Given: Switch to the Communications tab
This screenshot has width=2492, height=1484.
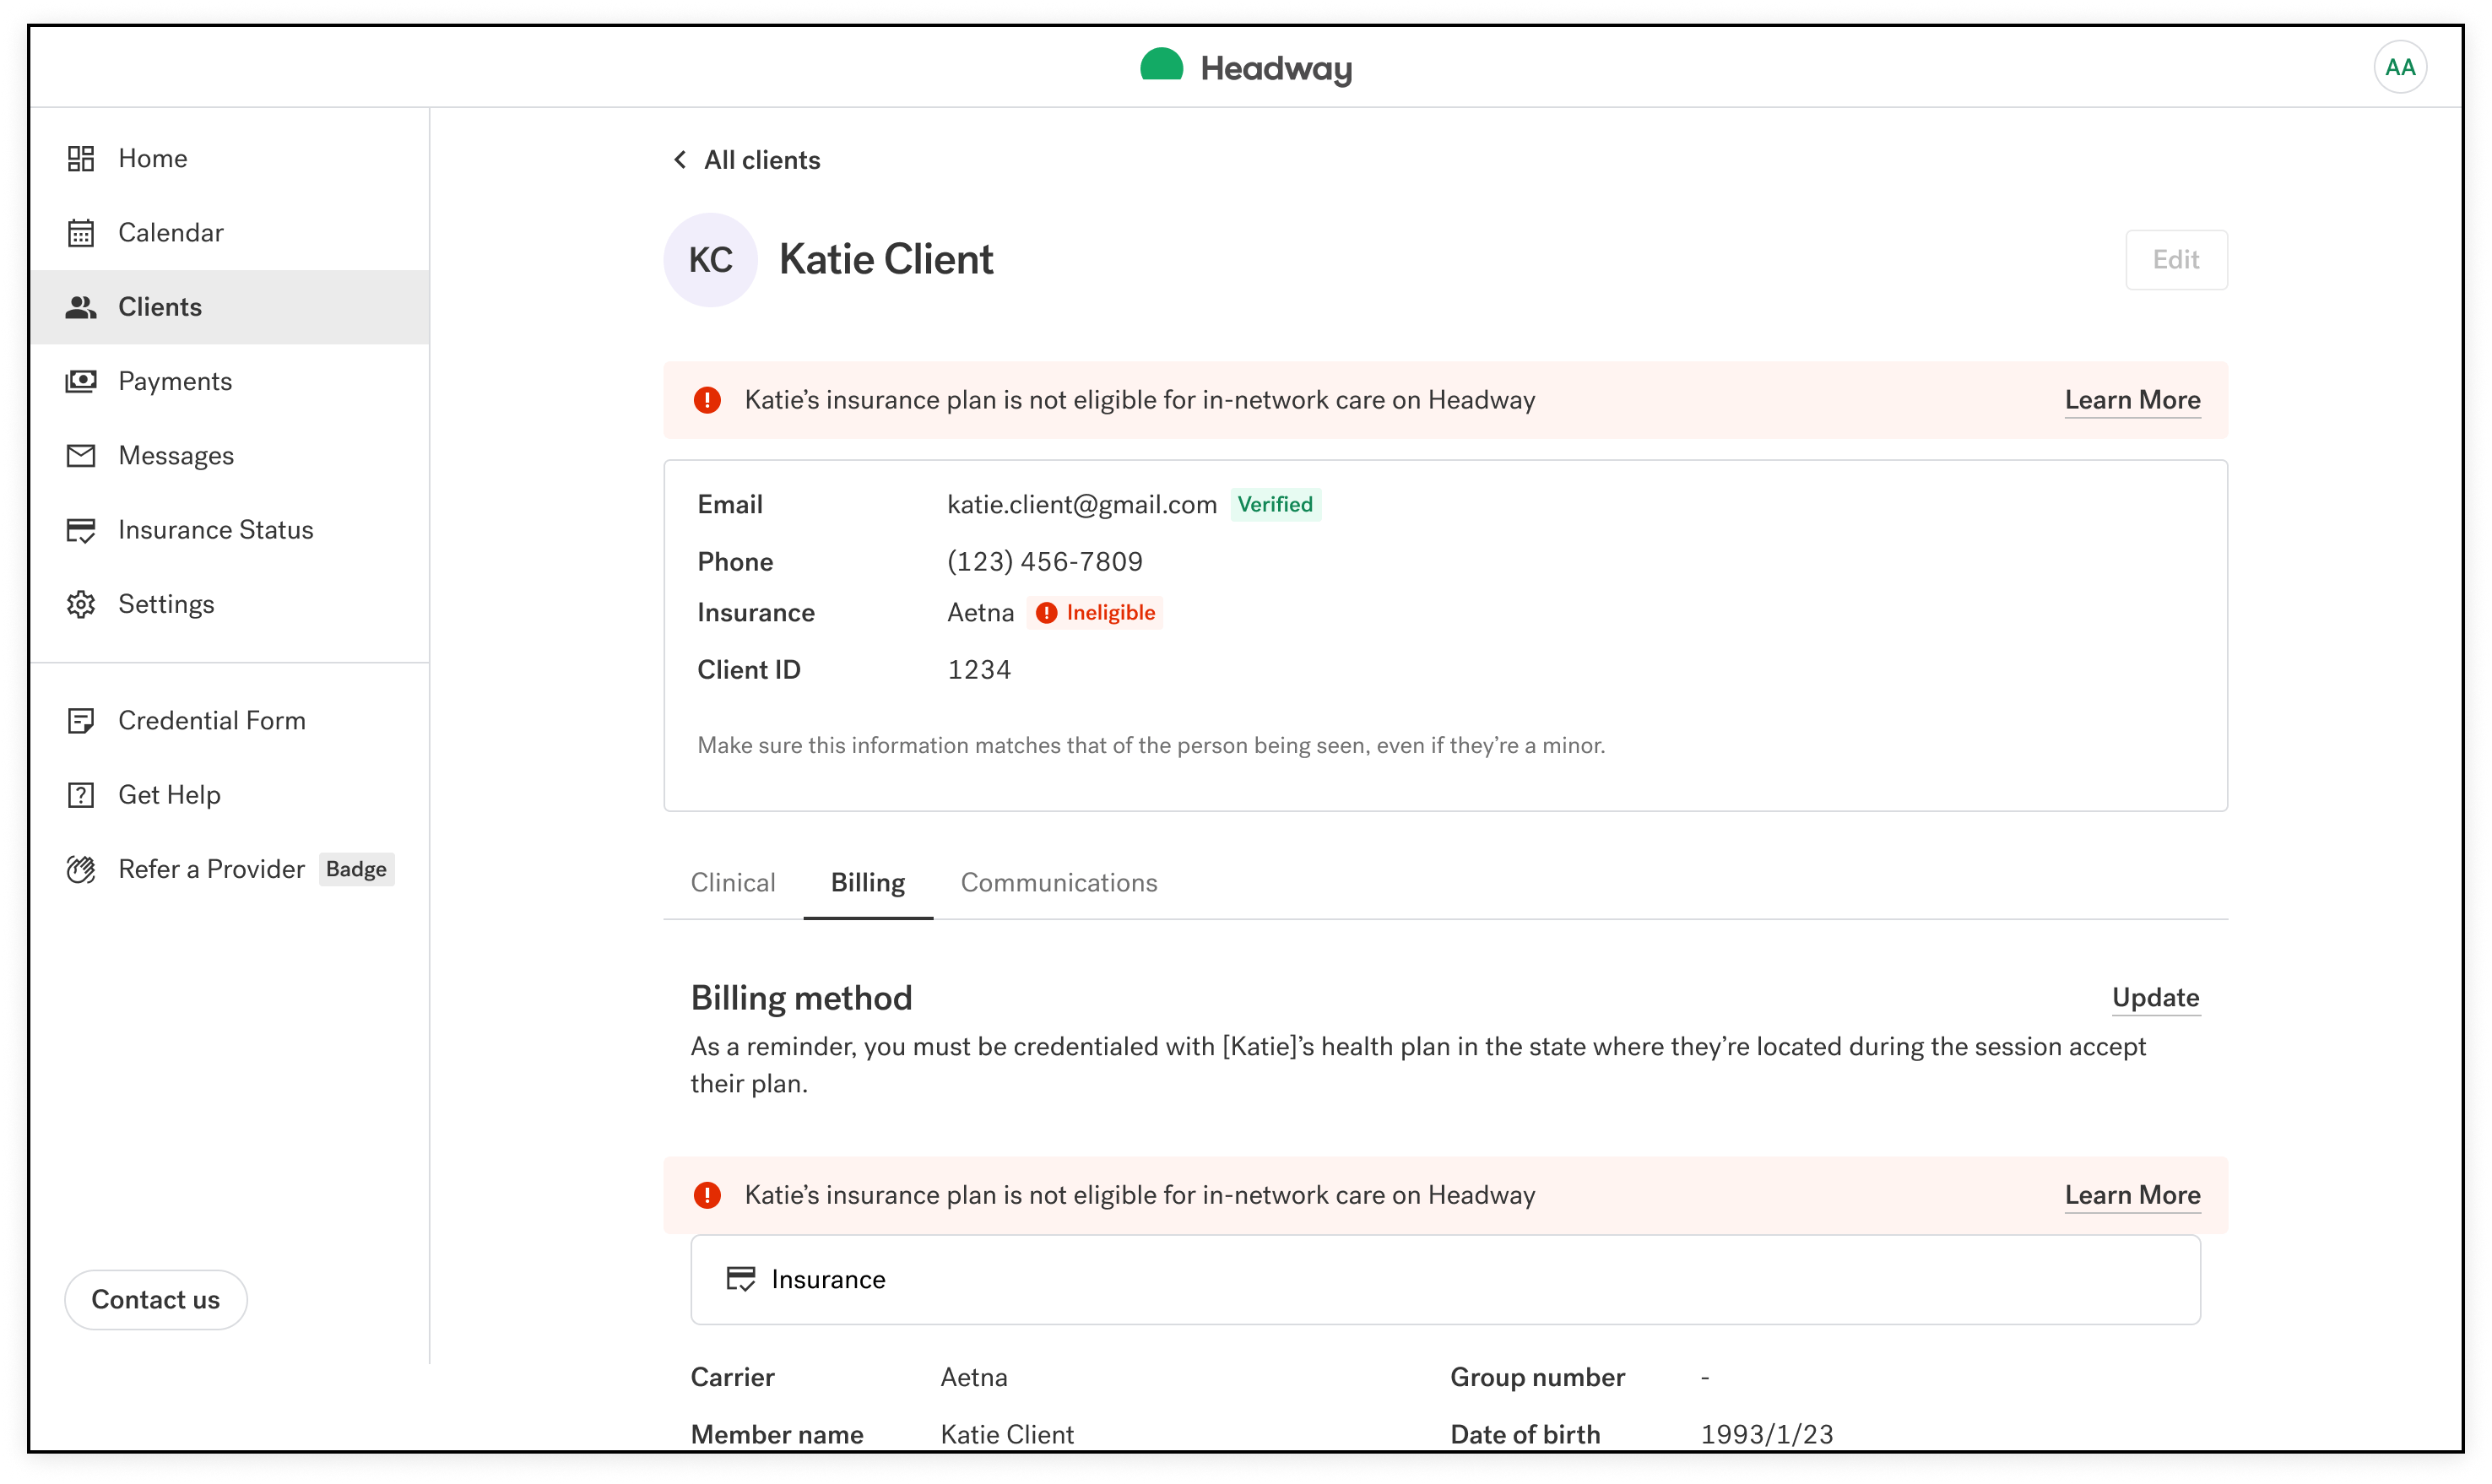Looking at the screenshot, I should tap(1058, 882).
